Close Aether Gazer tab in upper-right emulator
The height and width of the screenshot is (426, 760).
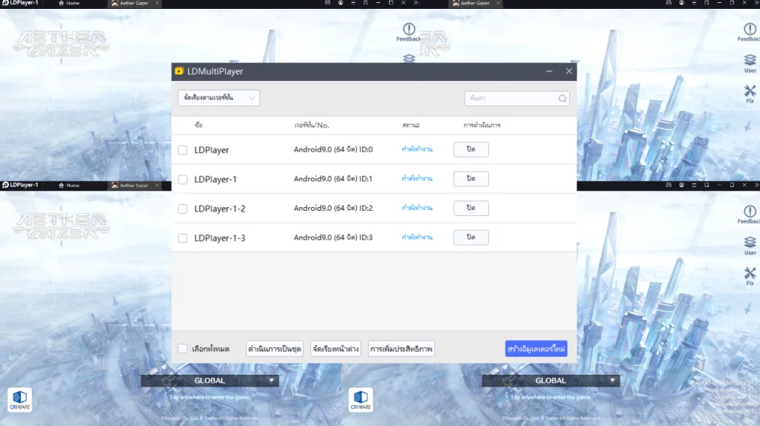tap(498, 3)
